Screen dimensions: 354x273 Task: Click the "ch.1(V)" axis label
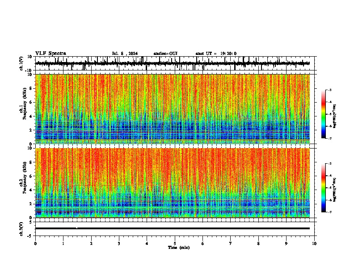point(21,63)
